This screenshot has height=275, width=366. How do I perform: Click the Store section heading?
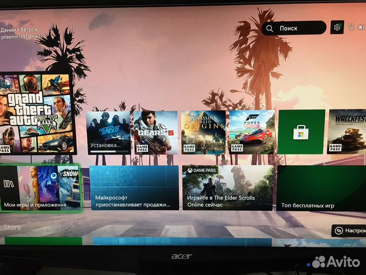point(12,227)
